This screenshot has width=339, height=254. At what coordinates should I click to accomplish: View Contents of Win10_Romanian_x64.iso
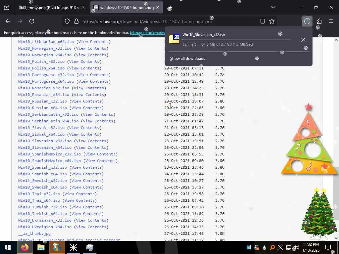pyautogui.click(x=89, y=95)
